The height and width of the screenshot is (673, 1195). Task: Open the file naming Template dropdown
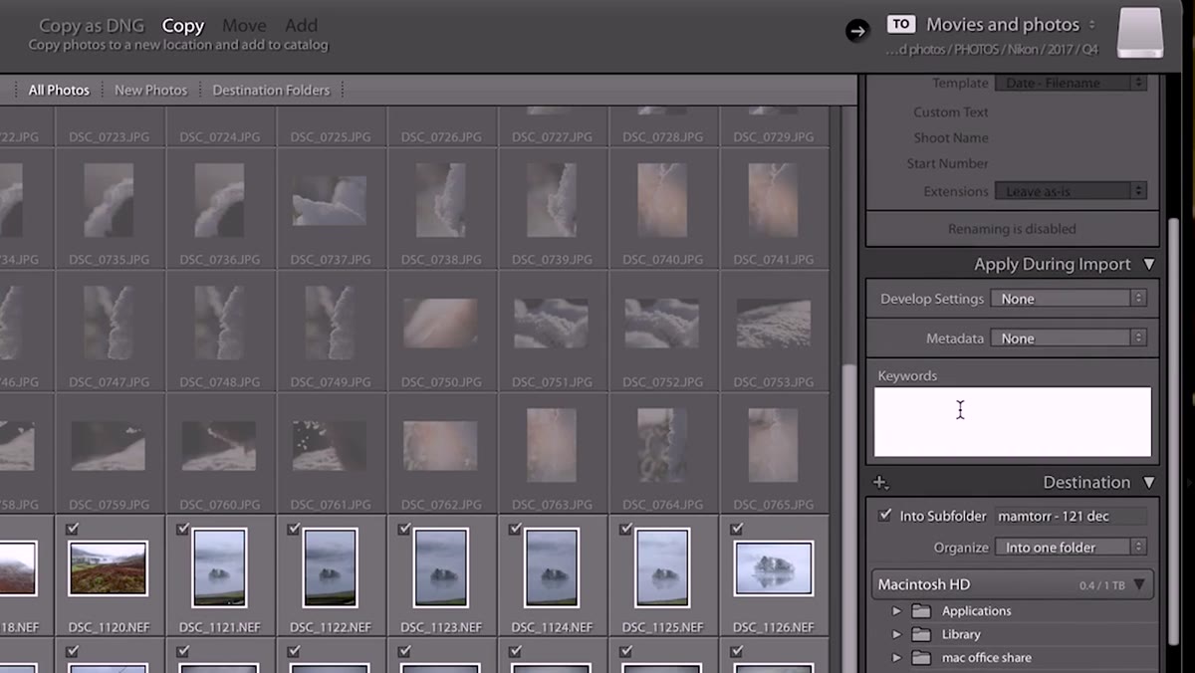1070,84
